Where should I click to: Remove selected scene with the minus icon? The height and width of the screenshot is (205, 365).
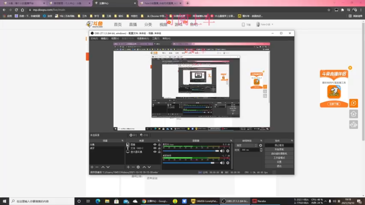tap(97, 167)
